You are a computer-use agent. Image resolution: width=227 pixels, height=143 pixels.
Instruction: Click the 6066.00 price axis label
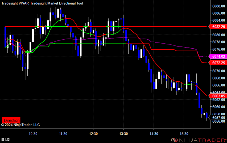[x=219, y=85]
